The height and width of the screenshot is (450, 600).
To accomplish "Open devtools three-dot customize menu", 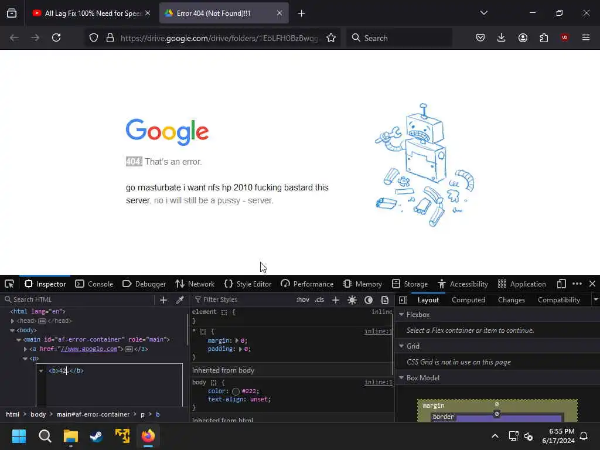I will (577, 284).
